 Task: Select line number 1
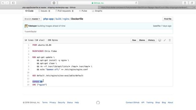[x=28, y=45]
